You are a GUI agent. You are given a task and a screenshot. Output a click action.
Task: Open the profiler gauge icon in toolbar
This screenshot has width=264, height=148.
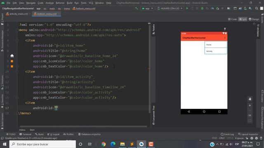(x=212, y=8)
